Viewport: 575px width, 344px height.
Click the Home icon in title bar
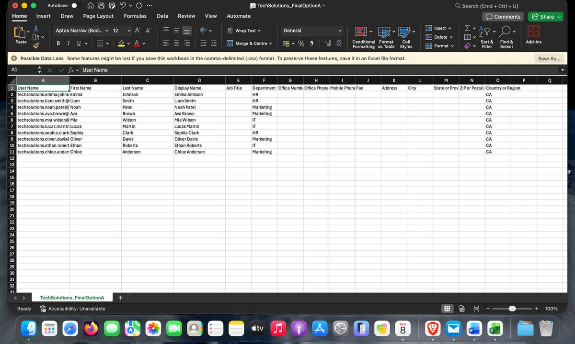(91, 6)
